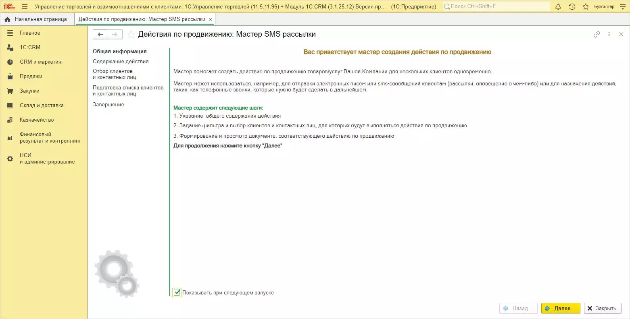
Task: Click the heading Вас приветствует мастер создания действия по продвижению
Action: point(397,52)
